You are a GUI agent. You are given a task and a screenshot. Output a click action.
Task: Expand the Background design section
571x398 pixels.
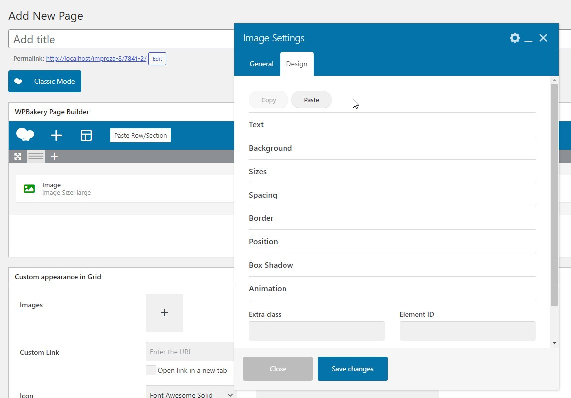[x=392, y=148]
